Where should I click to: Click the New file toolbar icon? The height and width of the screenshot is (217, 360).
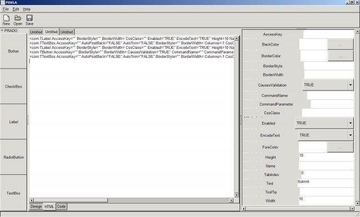tap(6, 18)
